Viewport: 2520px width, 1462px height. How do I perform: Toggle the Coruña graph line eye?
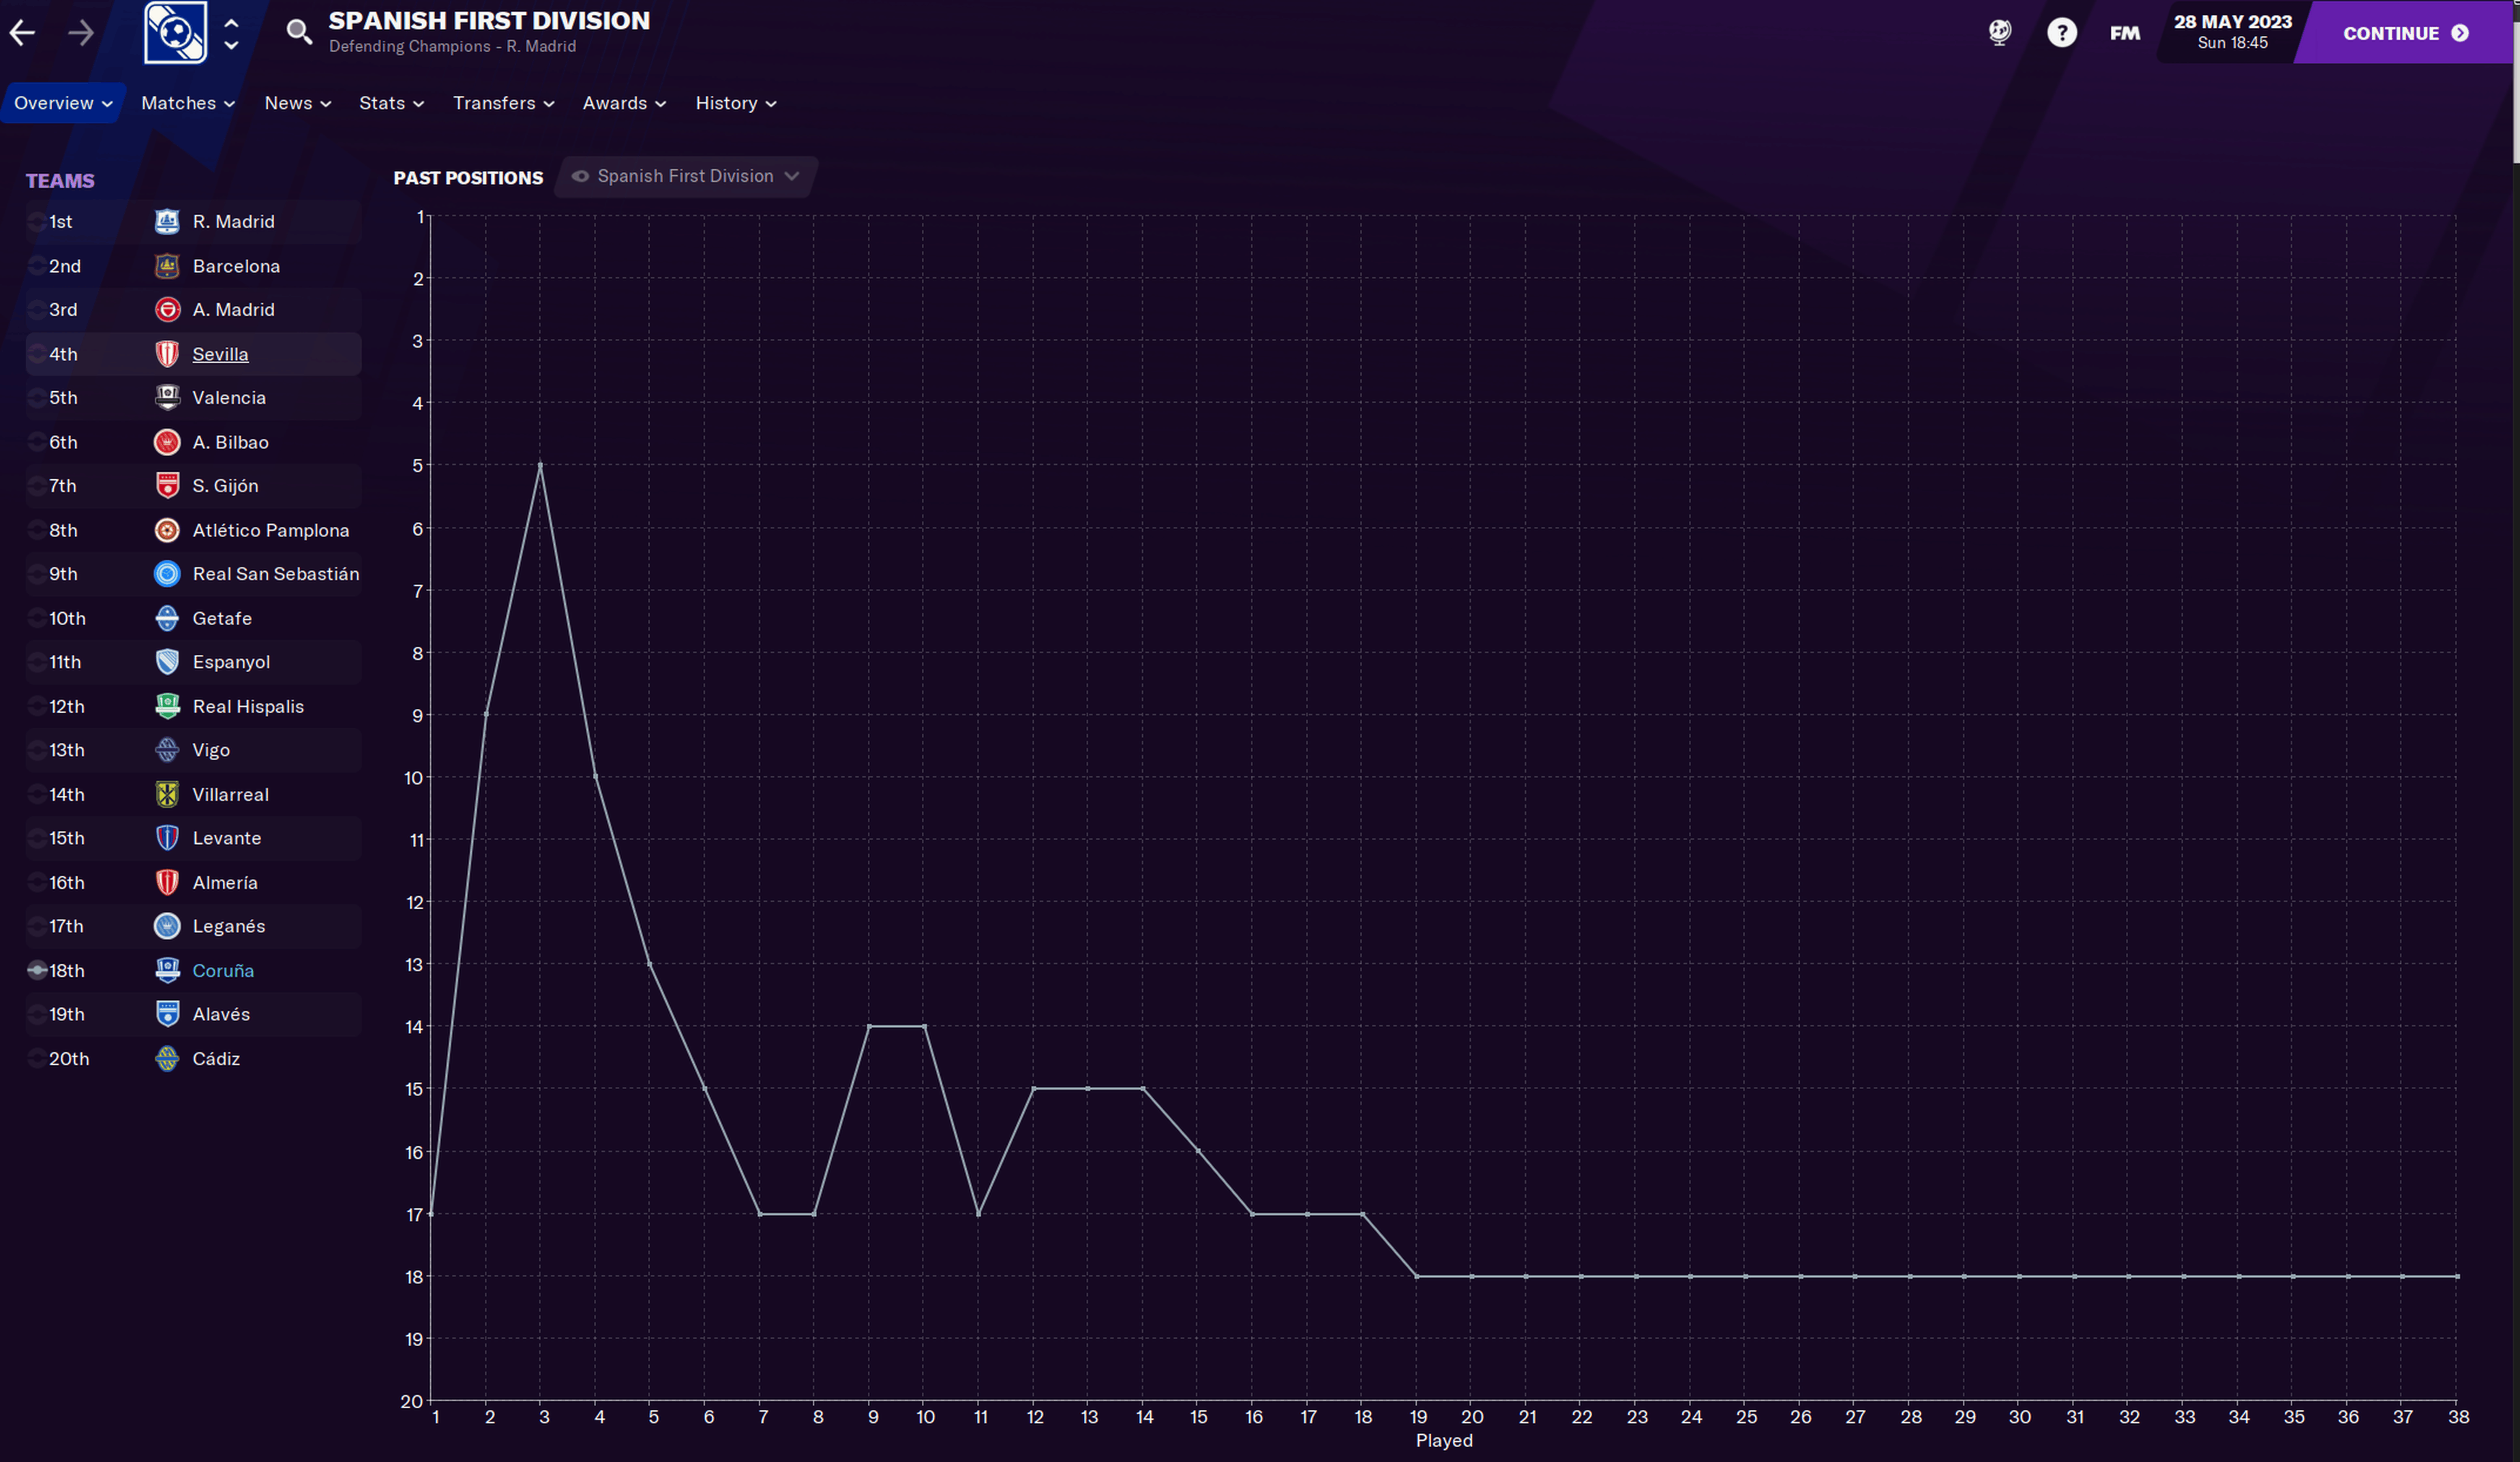click(36, 970)
